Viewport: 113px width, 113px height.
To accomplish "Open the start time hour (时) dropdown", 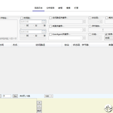I will pos(23,25).
